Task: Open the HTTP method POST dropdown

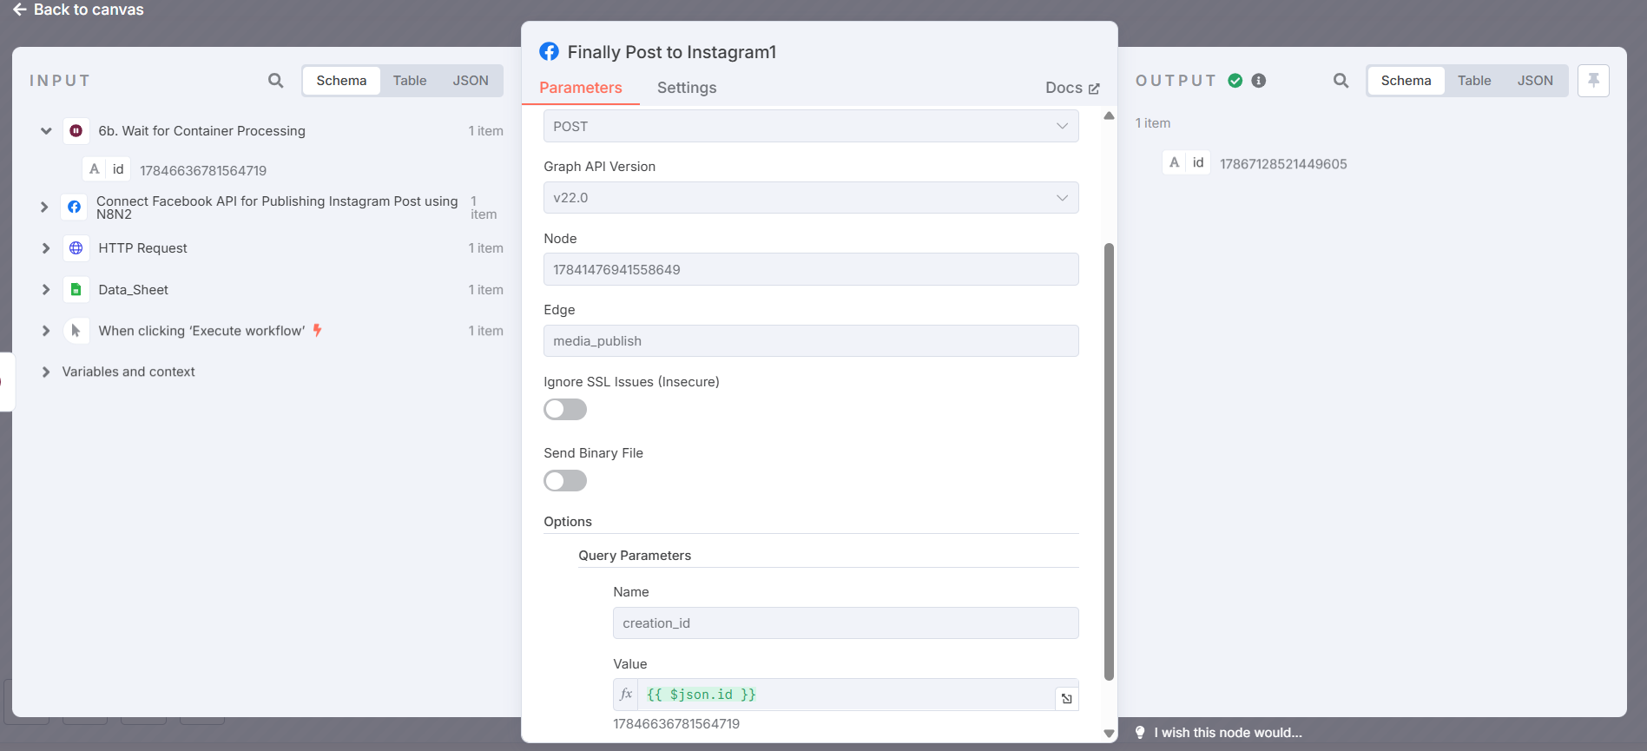Action: coord(811,127)
